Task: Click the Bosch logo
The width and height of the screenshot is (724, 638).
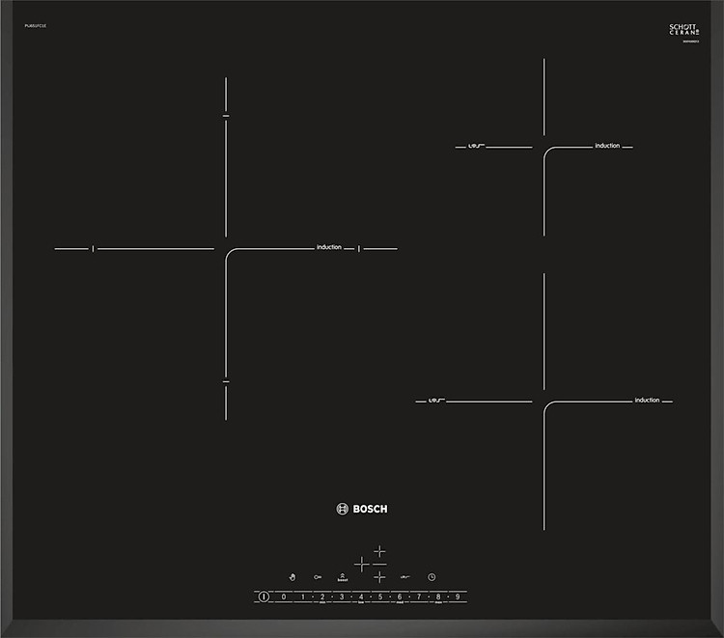Action: (362, 509)
